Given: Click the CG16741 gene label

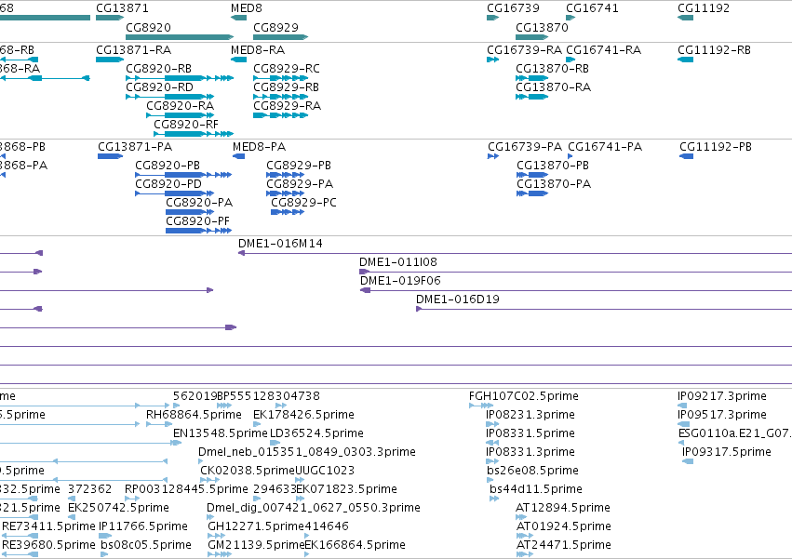Looking at the screenshot, I should tap(592, 8).
